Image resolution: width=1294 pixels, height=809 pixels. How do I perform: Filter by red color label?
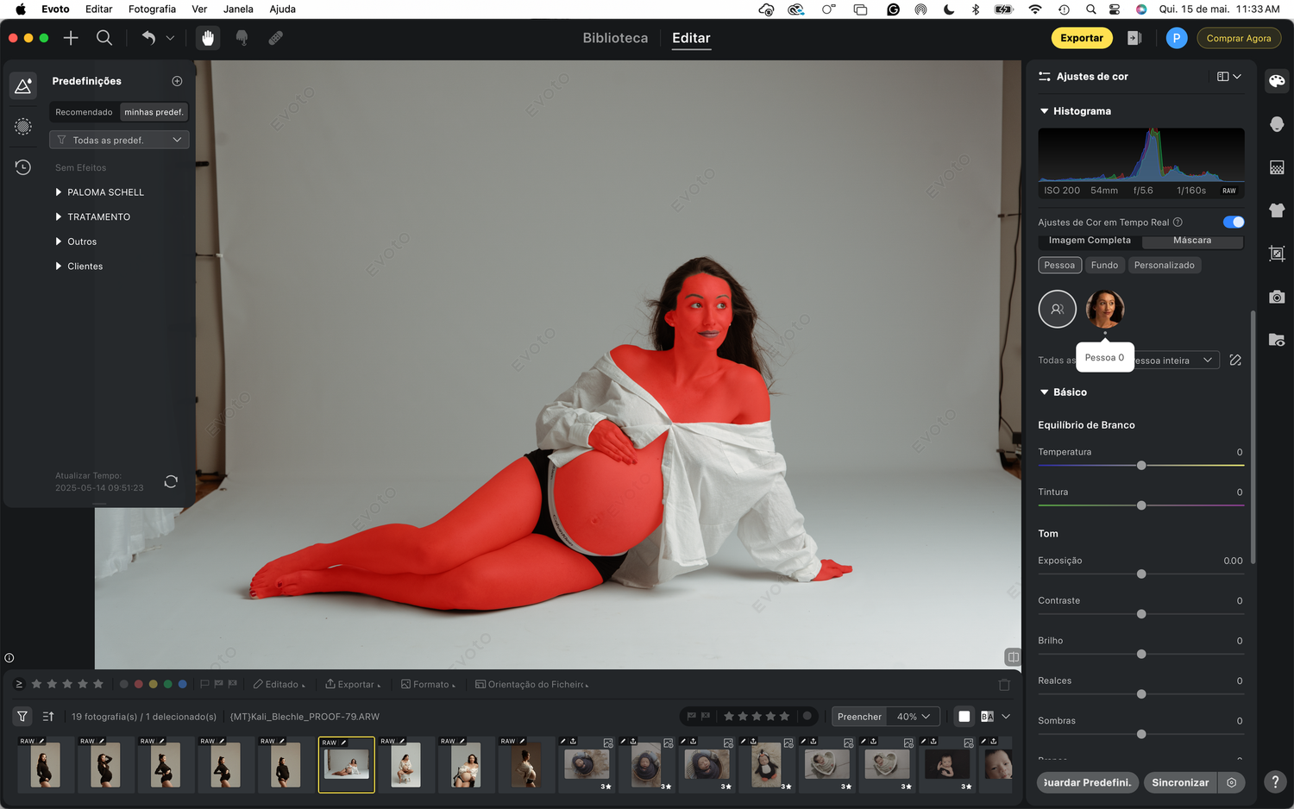coord(138,685)
